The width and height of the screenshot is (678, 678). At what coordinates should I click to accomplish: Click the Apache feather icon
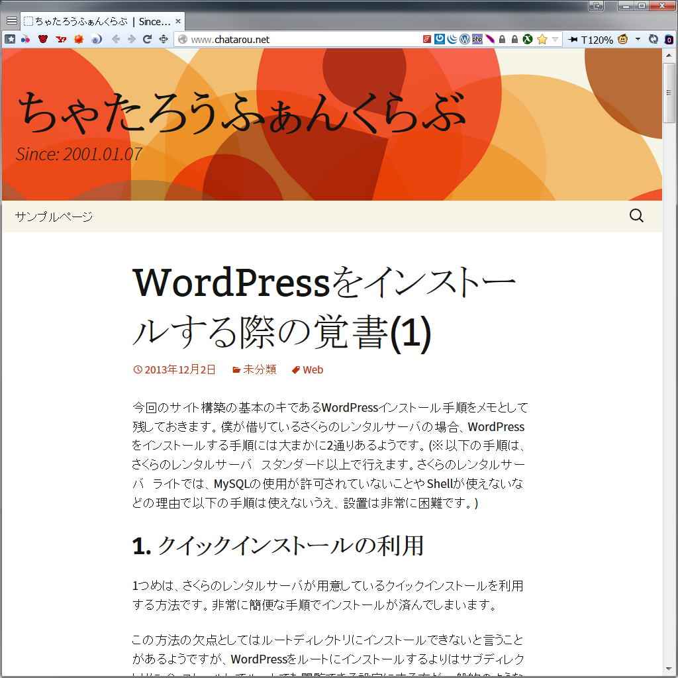click(x=490, y=39)
